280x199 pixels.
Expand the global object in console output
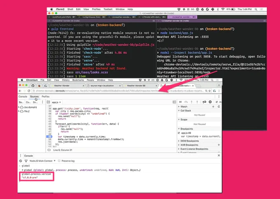(x=23, y=170)
